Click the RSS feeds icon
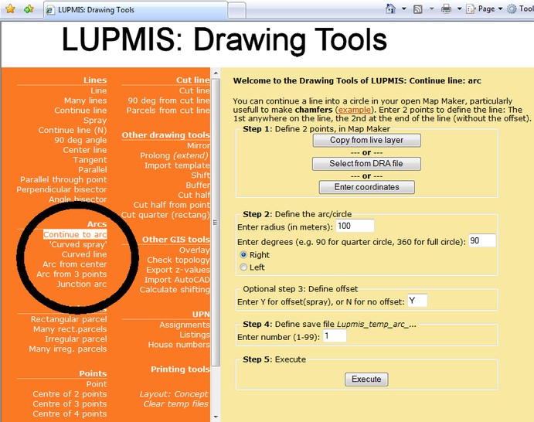The height and width of the screenshot is (422, 534). point(417,9)
